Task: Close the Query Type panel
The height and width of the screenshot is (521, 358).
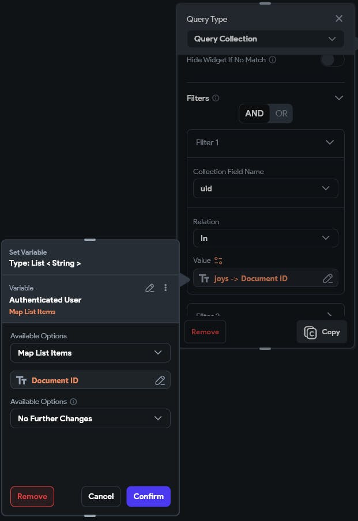Action: [339, 18]
